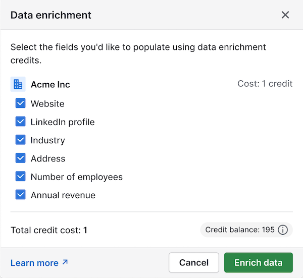Viewport: 303px width, 278px height.
Task: Click the Acme Inc building icon
Action: point(18,84)
